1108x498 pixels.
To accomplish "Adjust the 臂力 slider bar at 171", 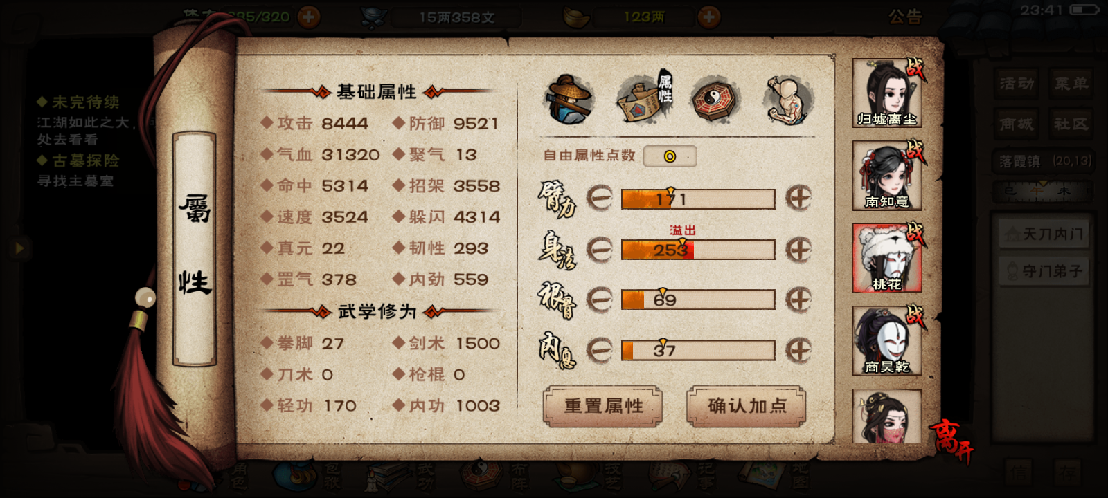I will tap(698, 199).
